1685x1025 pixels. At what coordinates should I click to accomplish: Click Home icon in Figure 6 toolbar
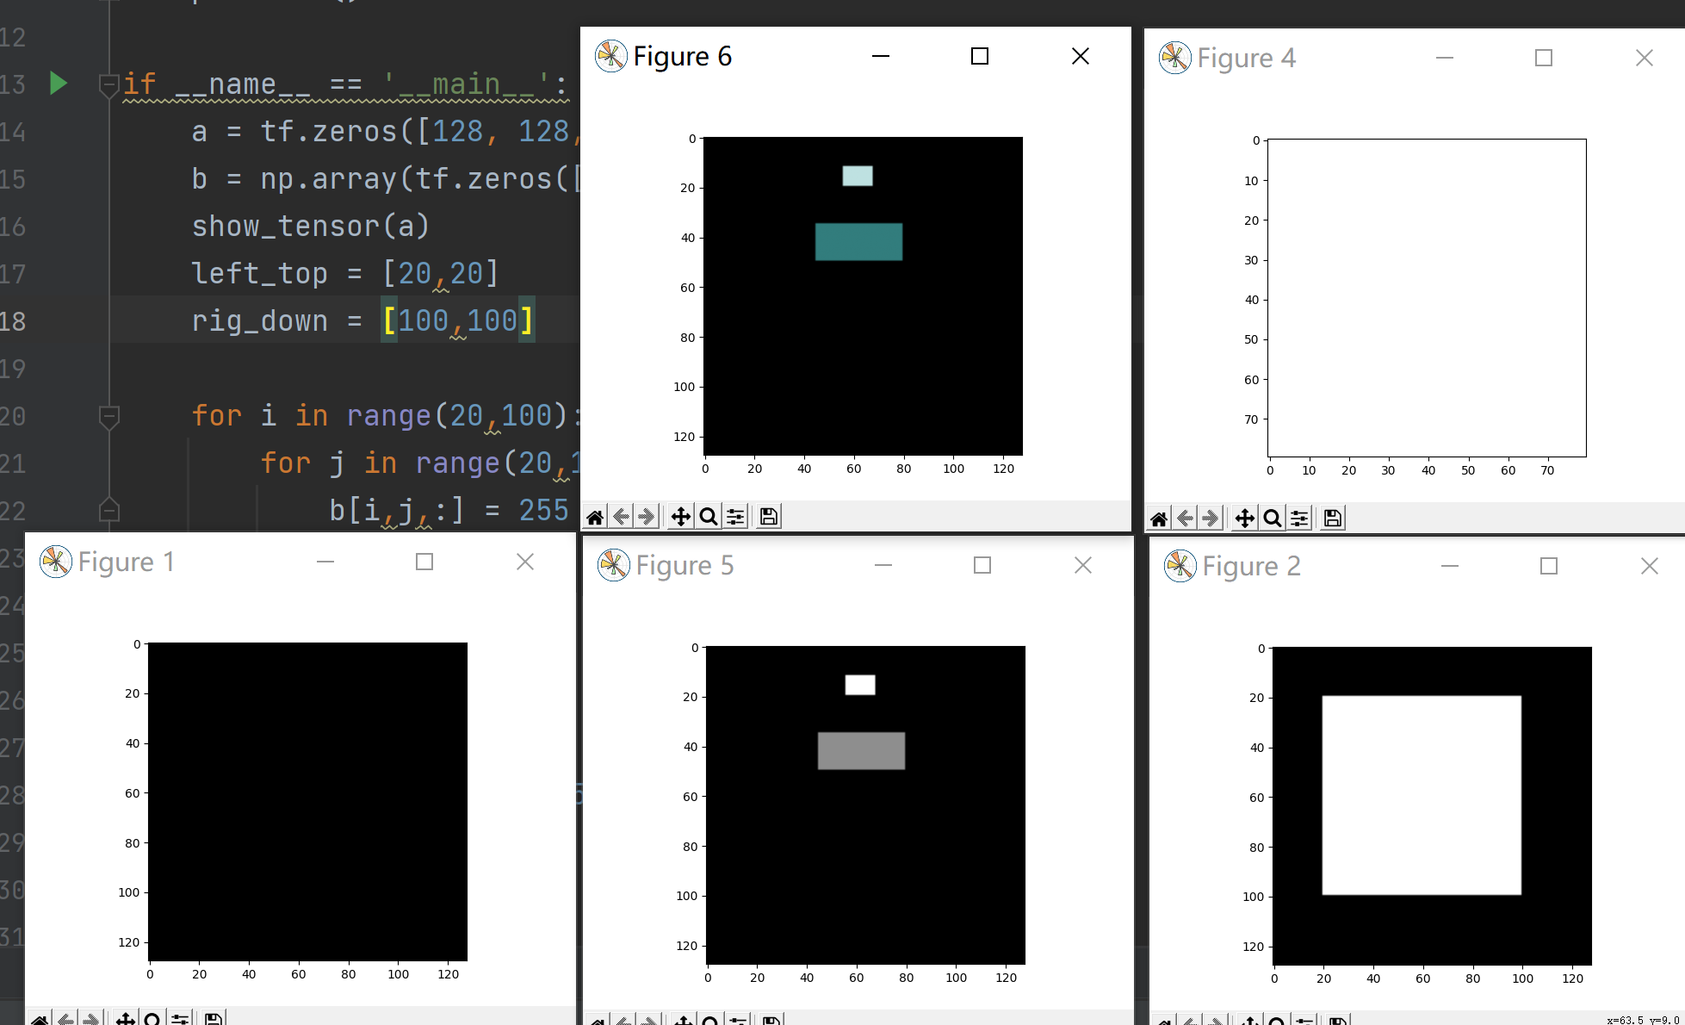click(x=595, y=517)
